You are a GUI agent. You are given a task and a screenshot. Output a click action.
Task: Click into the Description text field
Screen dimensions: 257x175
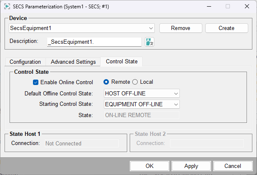coord(94,42)
